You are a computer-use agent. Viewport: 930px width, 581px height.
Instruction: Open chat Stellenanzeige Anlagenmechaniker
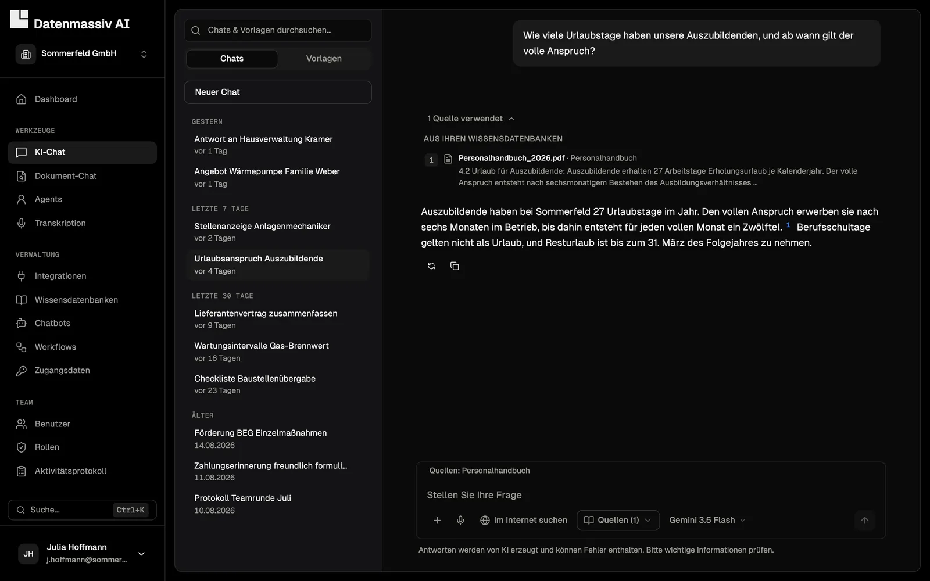pyautogui.click(x=278, y=232)
